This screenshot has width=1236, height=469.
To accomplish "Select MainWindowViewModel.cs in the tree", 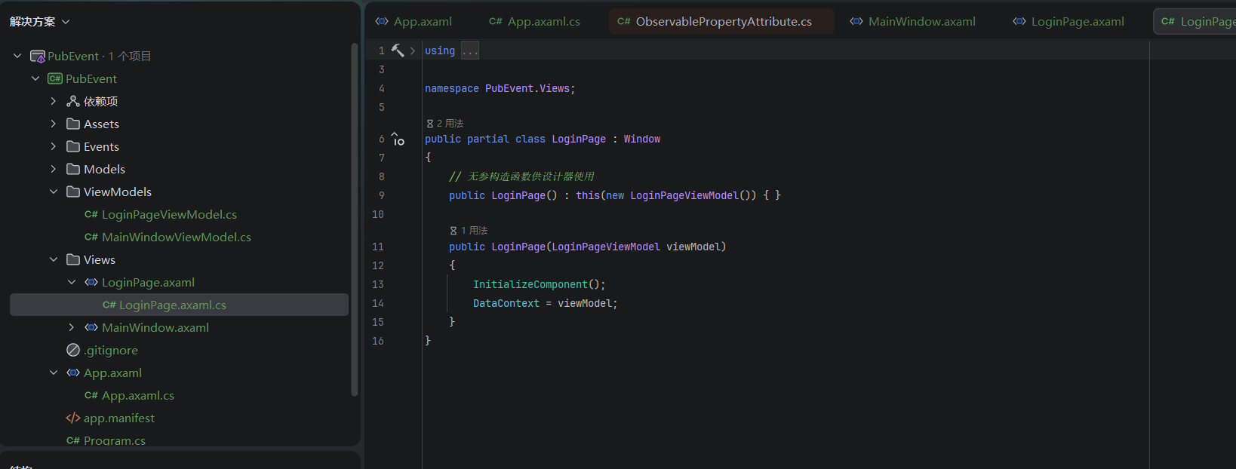I will click(x=177, y=237).
